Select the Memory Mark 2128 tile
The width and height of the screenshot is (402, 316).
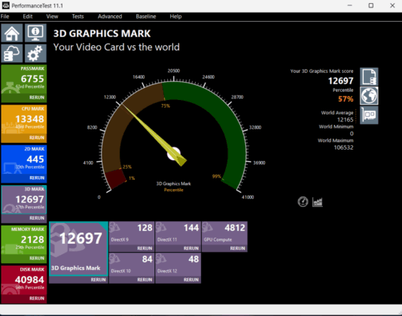pyautogui.click(x=24, y=240)
